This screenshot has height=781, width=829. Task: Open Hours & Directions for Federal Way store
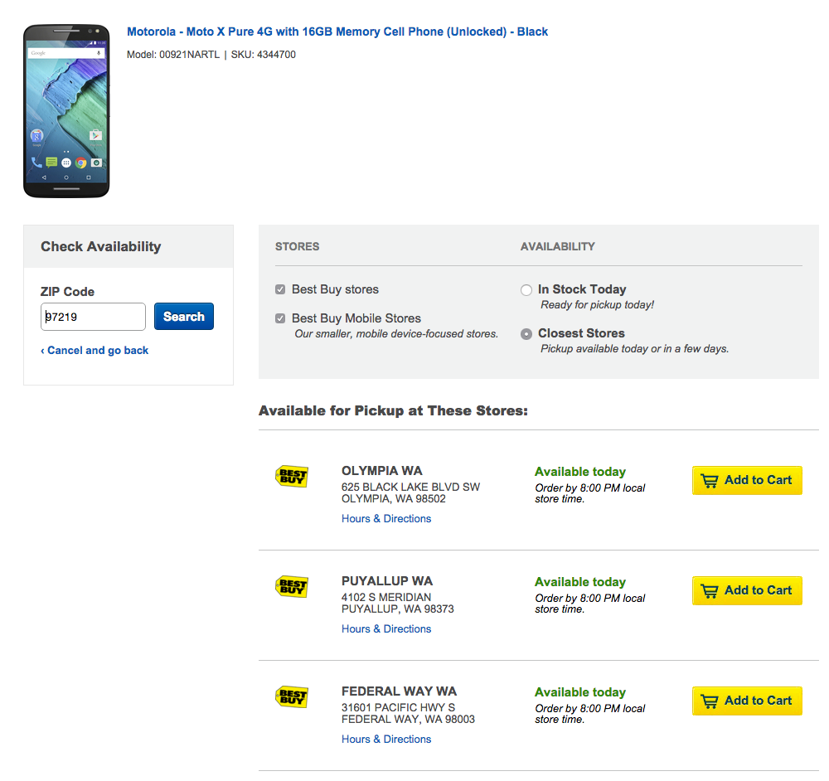(386, 740)
